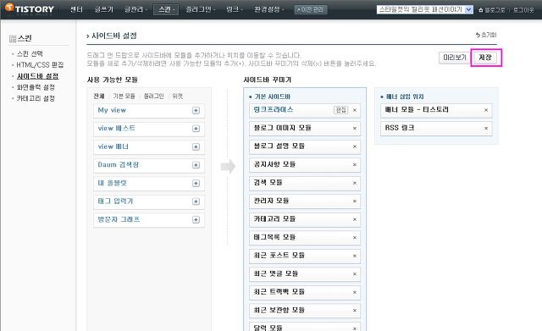Select the 전체 module tab

click(99, 97)
